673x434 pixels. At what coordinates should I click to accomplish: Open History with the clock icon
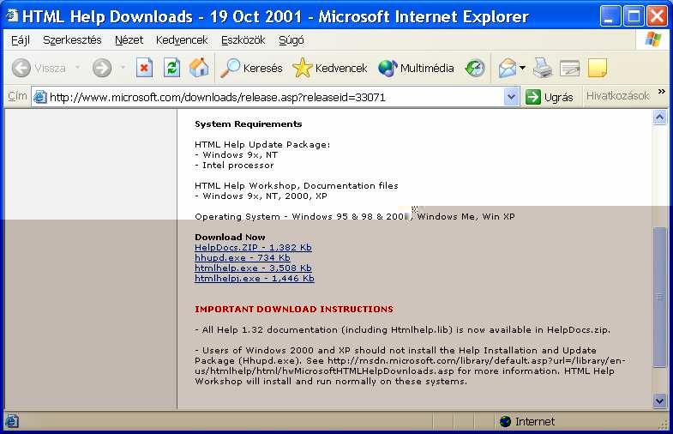coord(475,68)
